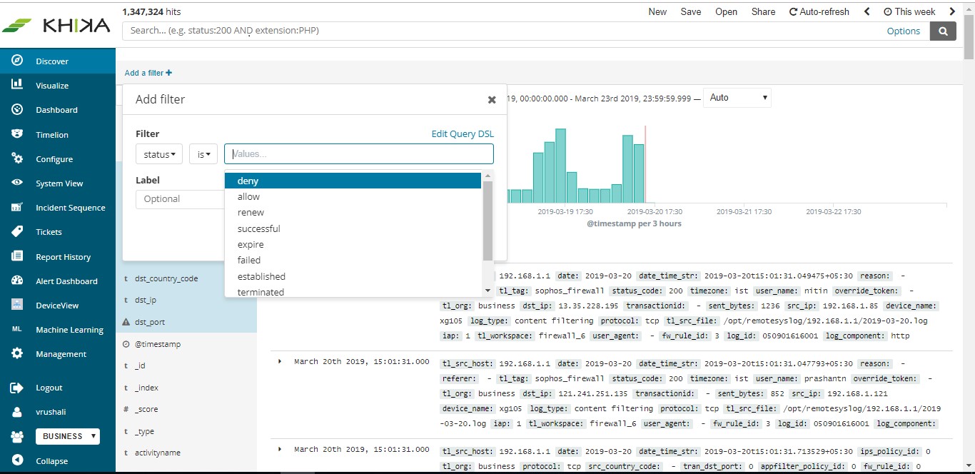Select 'expire' value option
Image resolution: width=975 pixels, height=474 pixels.
353,244
